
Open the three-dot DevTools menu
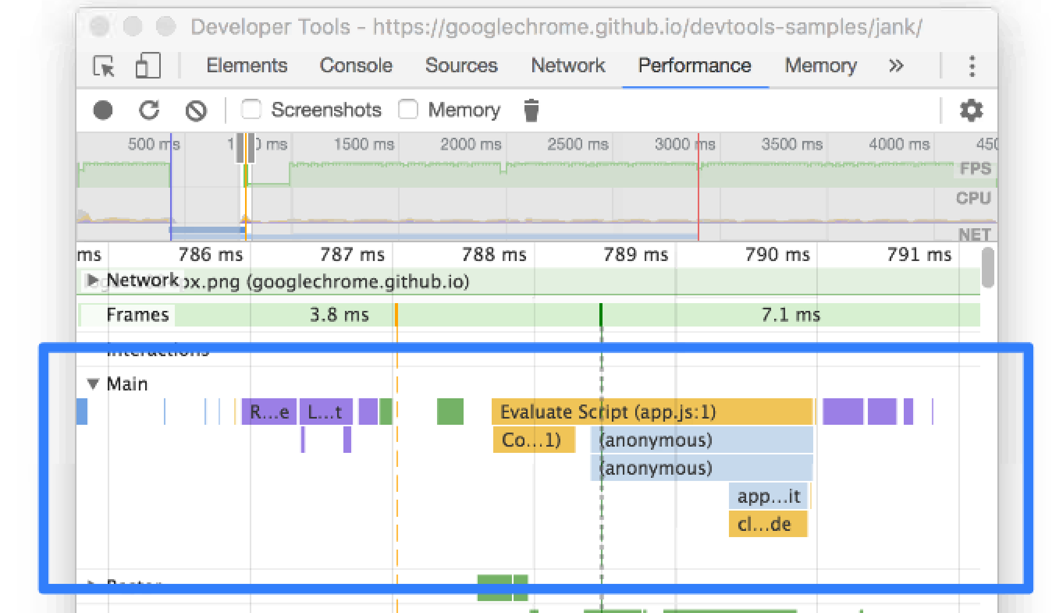coord(972,67)
